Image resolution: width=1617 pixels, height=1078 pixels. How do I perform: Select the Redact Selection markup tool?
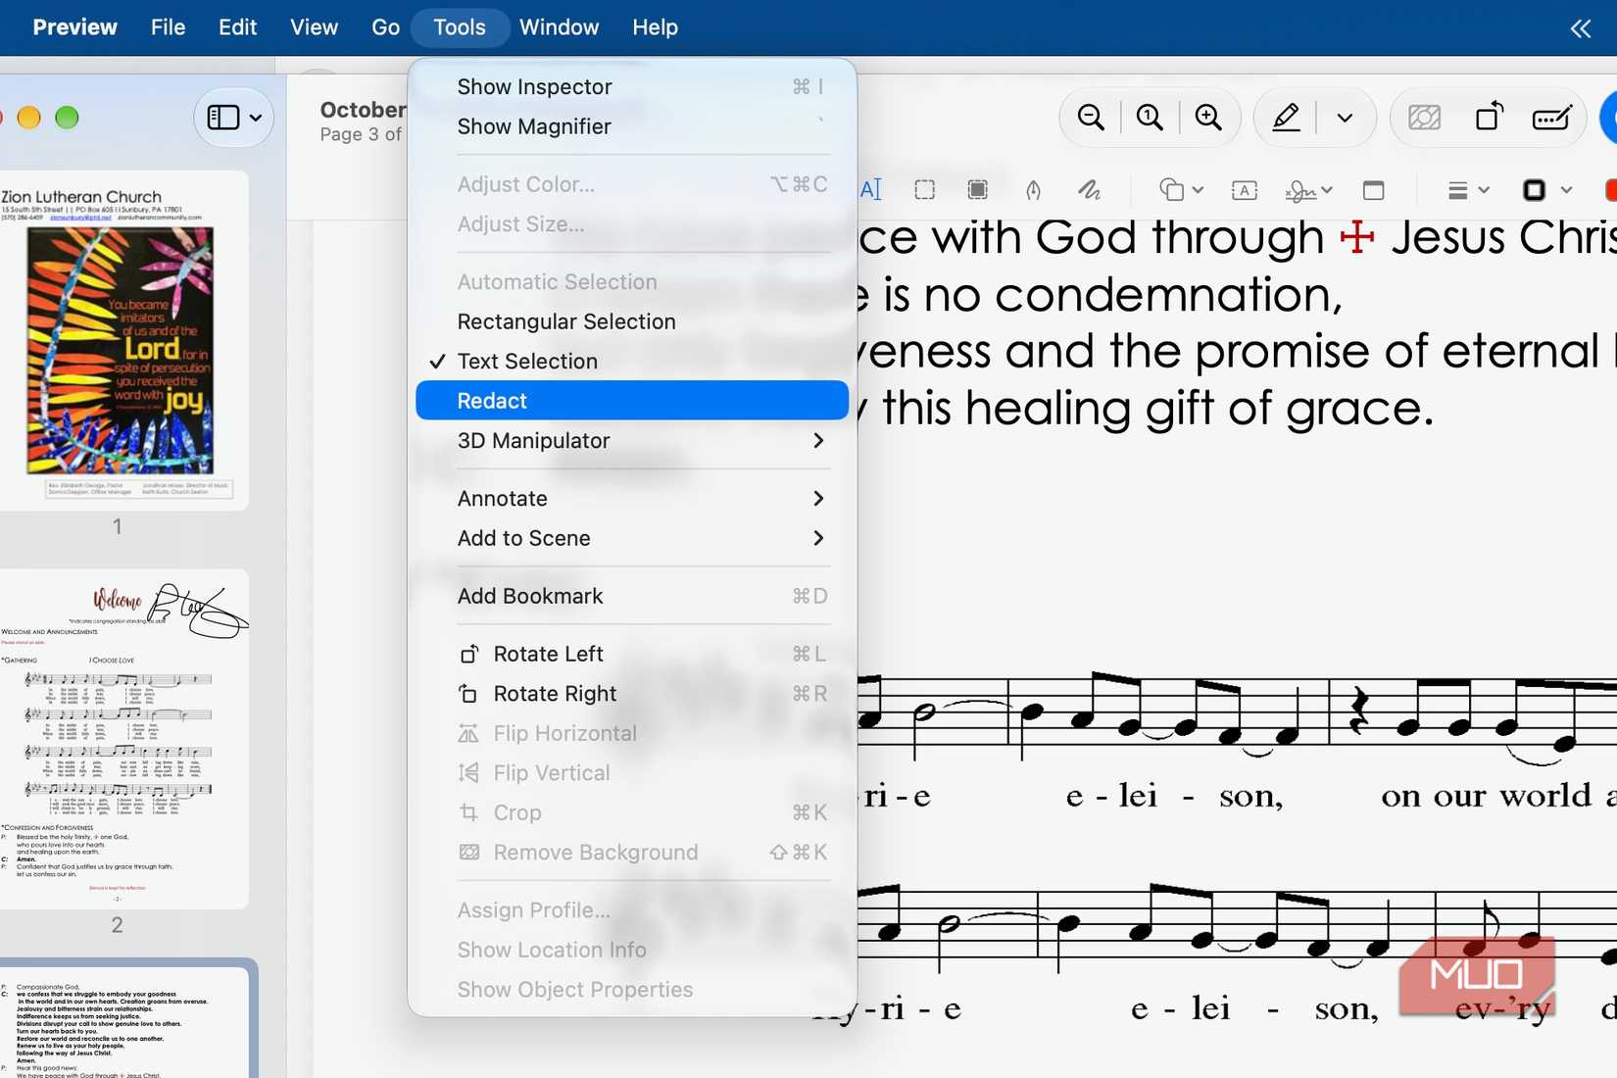pyautogui.click(x=977, y=190)
